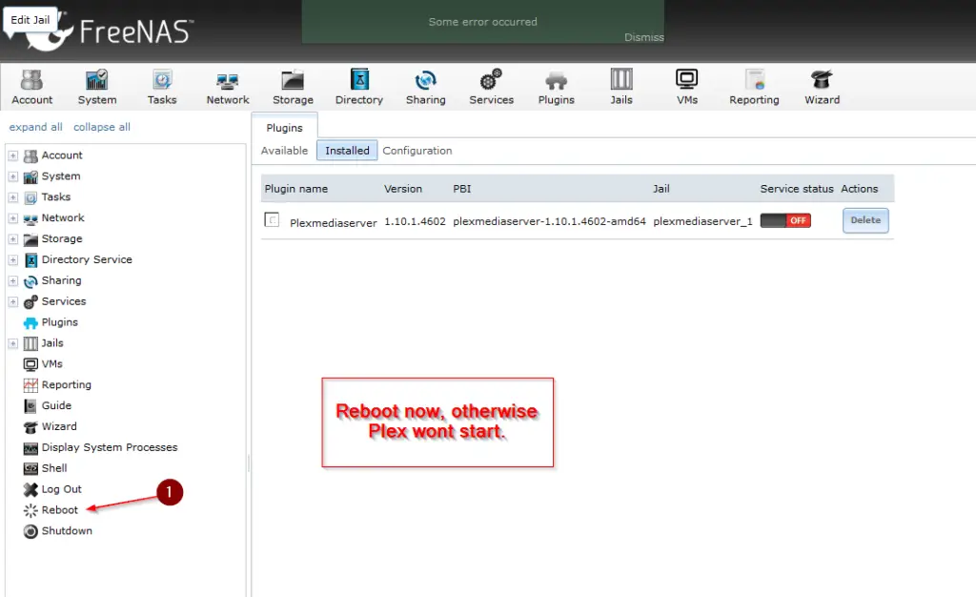Viewport: 976px width, 597px height.
Task: Open Display System Processes label
Action: tap(110, 447)
